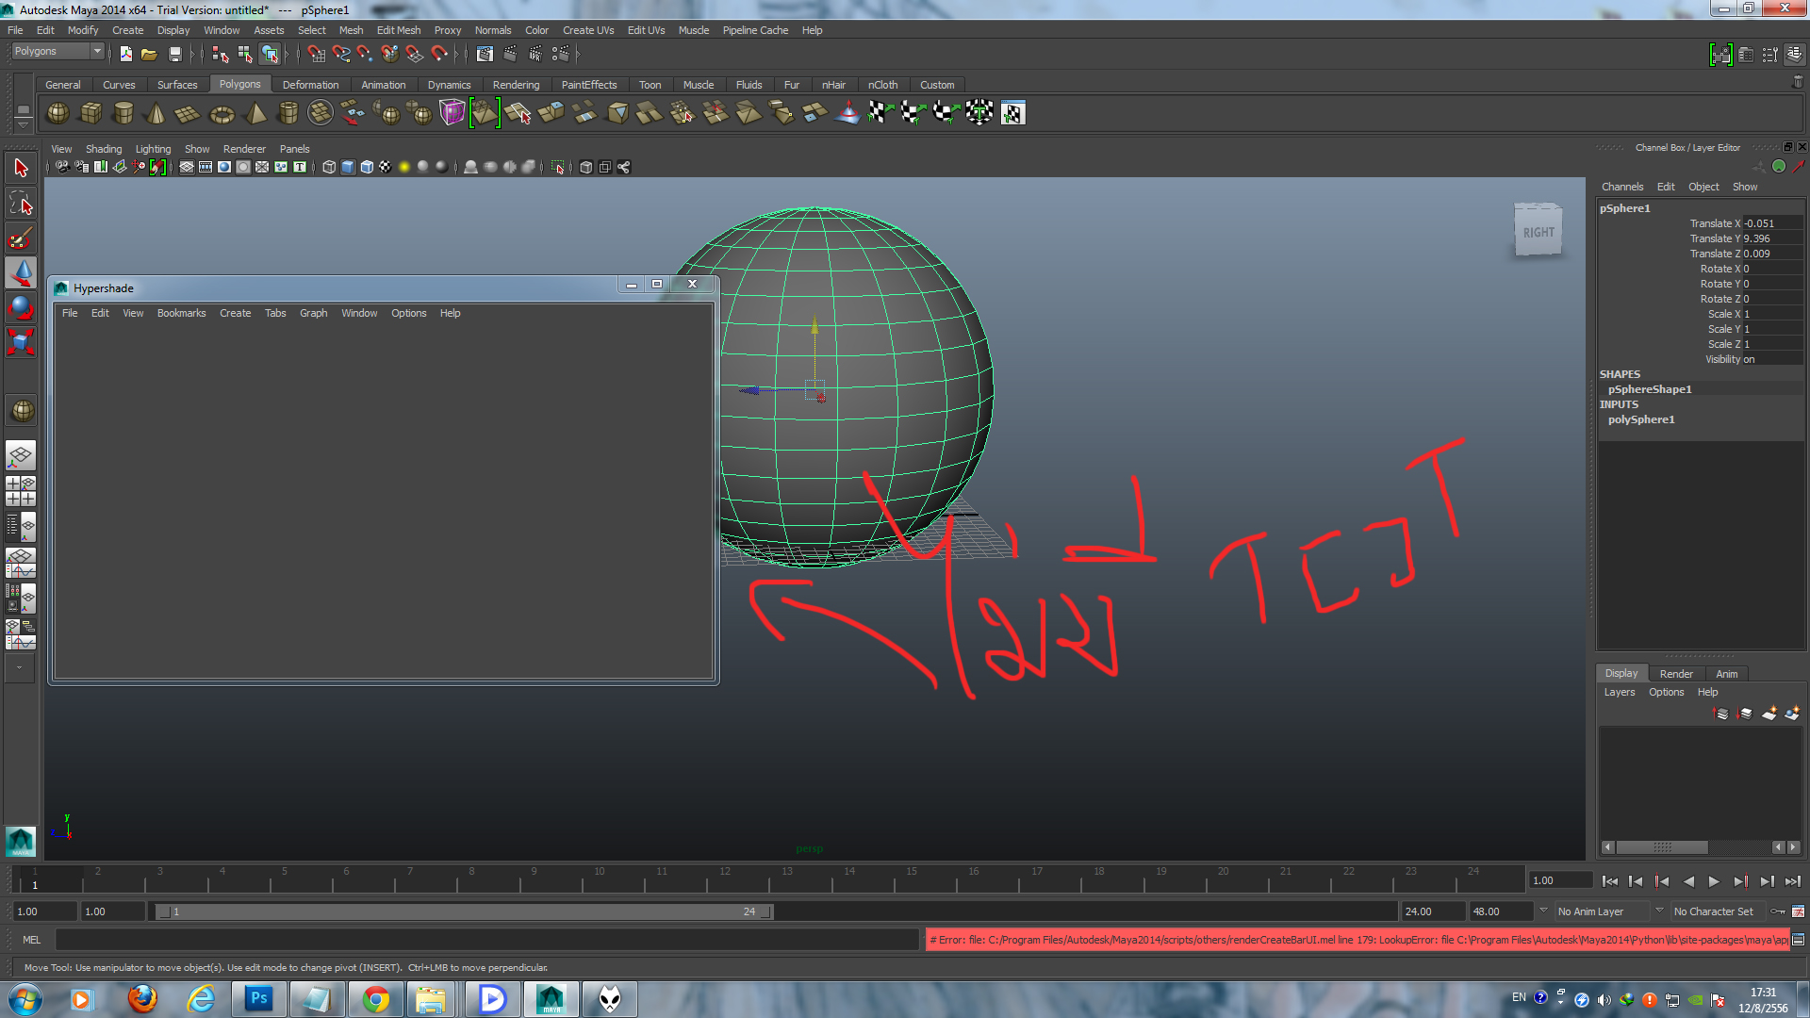Toggle snap to grids magnet icon
Screen dimensions: 1810x1018
(316, 54)
